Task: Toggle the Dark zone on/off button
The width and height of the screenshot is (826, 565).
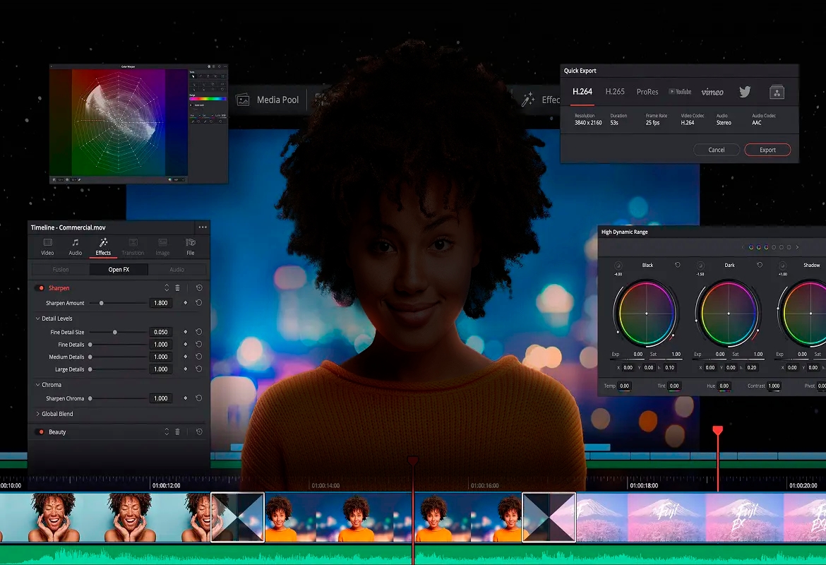Action: tap(700, 265)
